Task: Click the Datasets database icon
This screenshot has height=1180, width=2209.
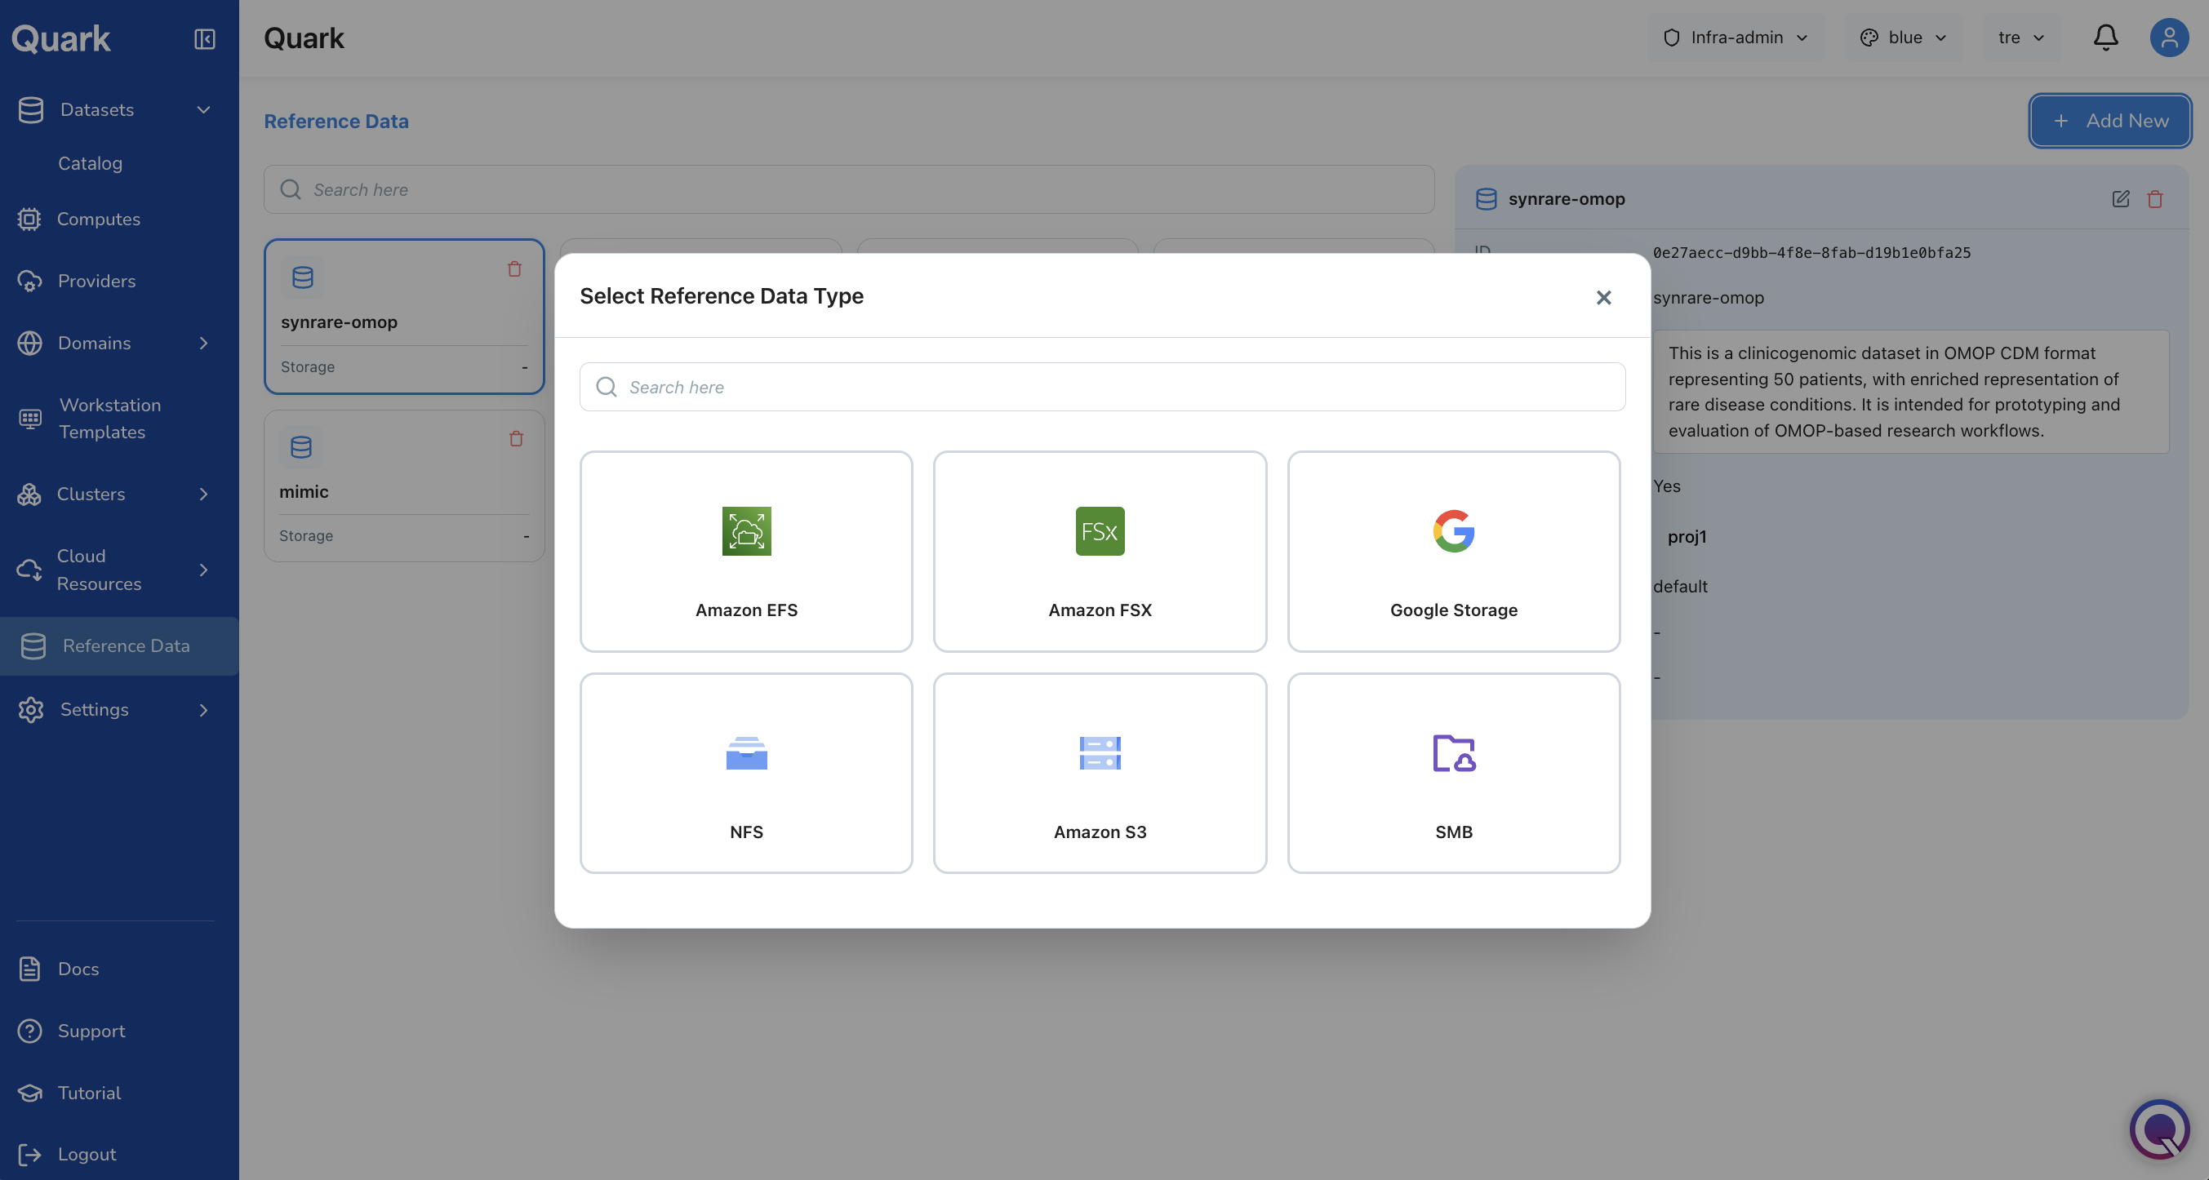Action: [x=31, y=109]
